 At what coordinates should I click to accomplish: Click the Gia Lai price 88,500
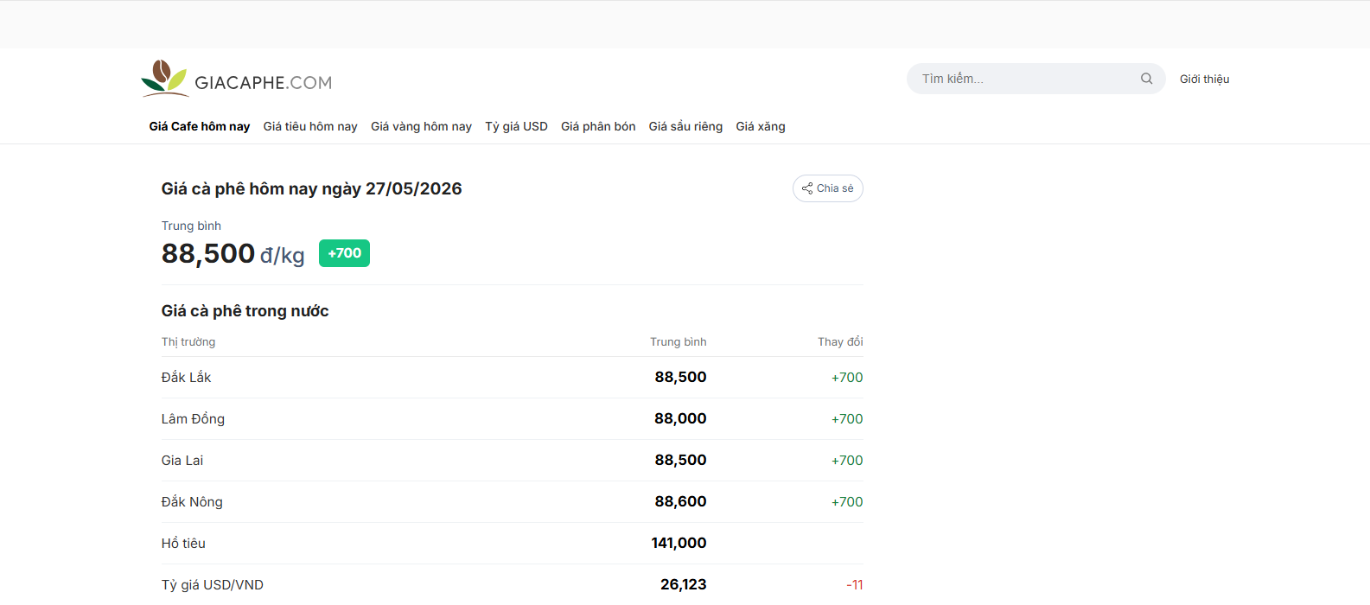click(680, 461)
